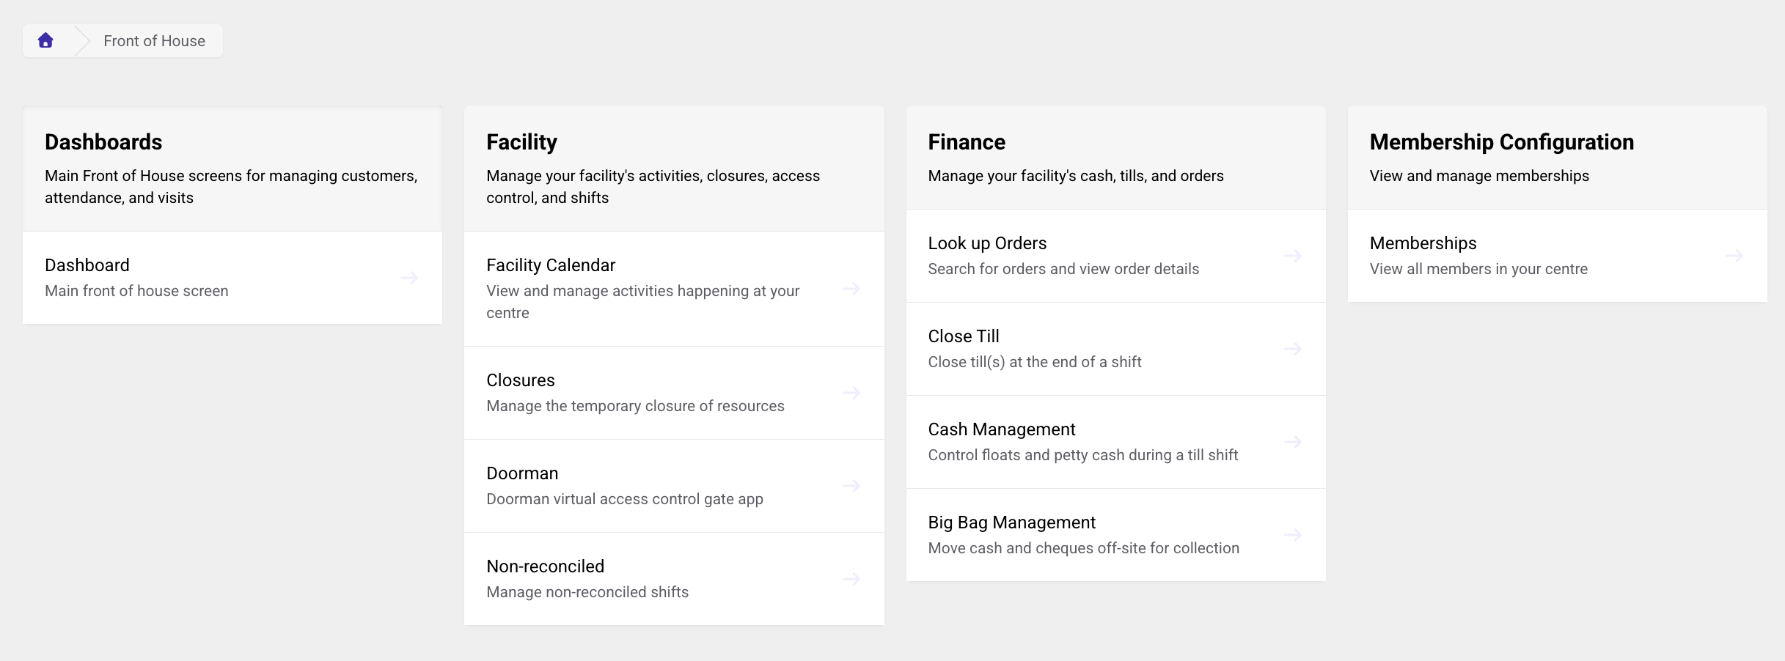Open Facility Calendar title
Screen dimensions: 1785x661
(x=551, y=265)
